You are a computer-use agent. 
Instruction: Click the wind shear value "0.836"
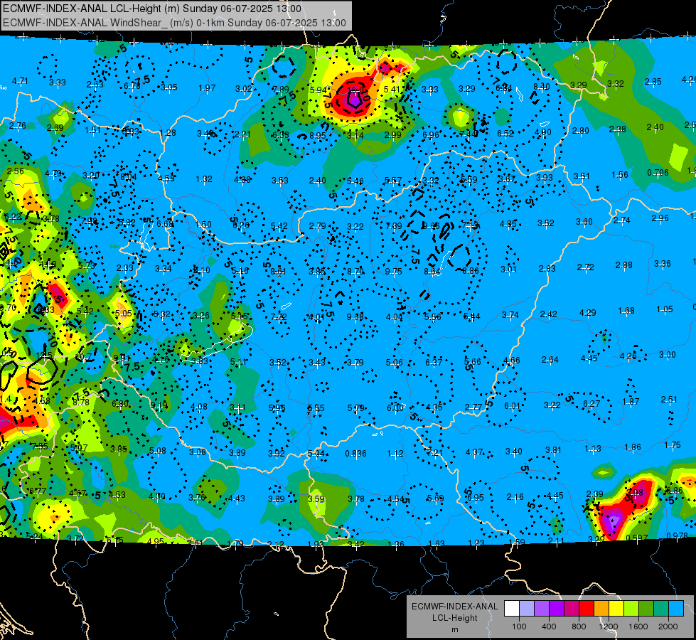[x=355, y=454]
